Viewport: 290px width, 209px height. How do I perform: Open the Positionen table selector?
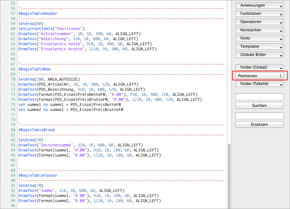259,76
